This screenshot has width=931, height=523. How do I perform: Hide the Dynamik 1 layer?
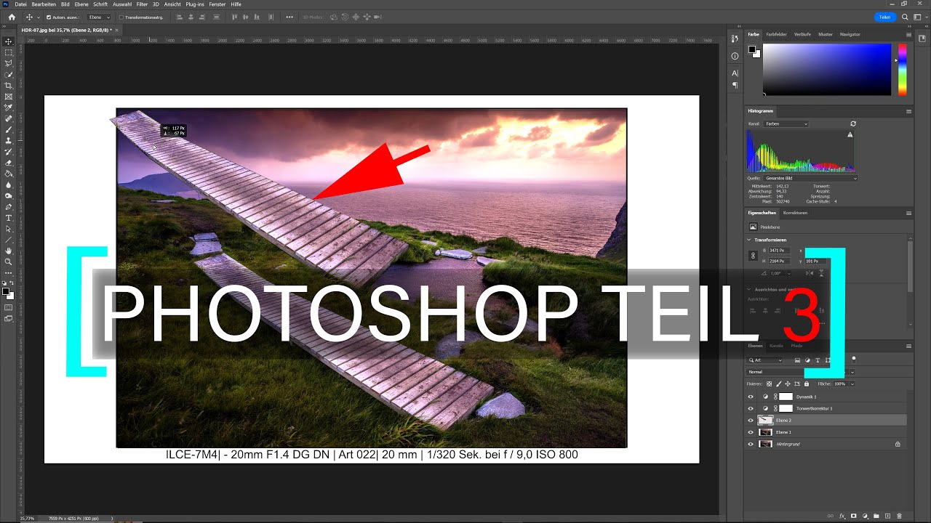[x=751, y=397]
